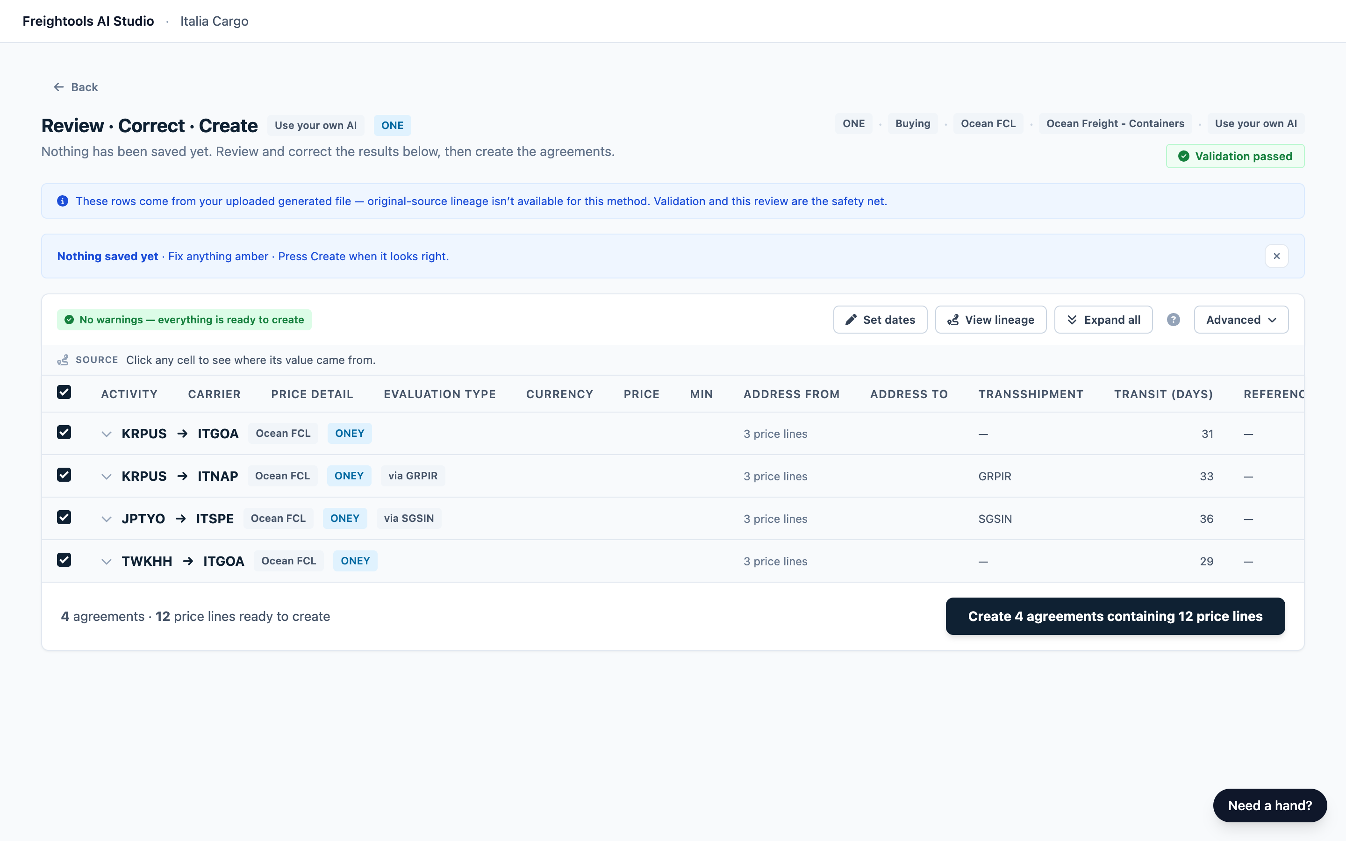Click the ACTIVITY column header
1346x841 pixels.
129,394
